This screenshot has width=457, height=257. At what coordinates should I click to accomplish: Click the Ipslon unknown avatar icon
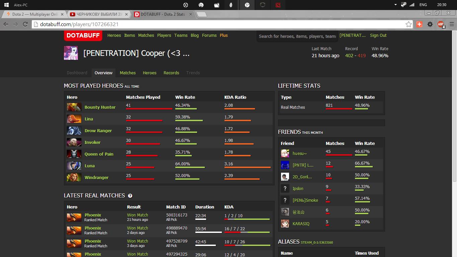[285, 188]
